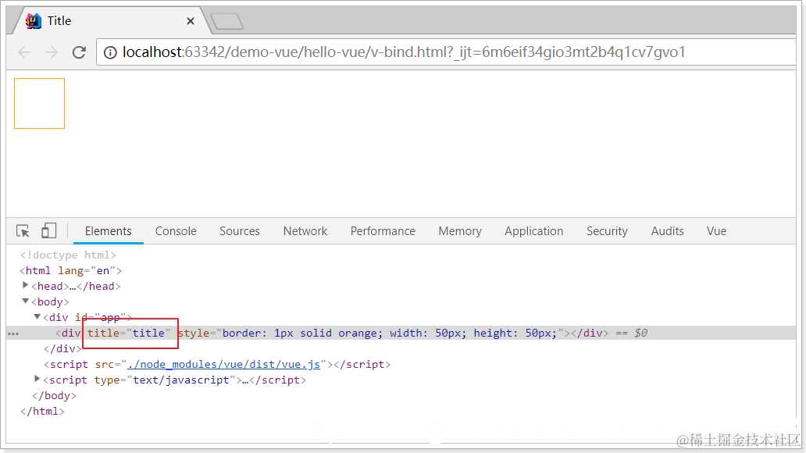The image size is (806, 453).
Task: Open the vue.js script source link
Action: click(x=223, y=364)
